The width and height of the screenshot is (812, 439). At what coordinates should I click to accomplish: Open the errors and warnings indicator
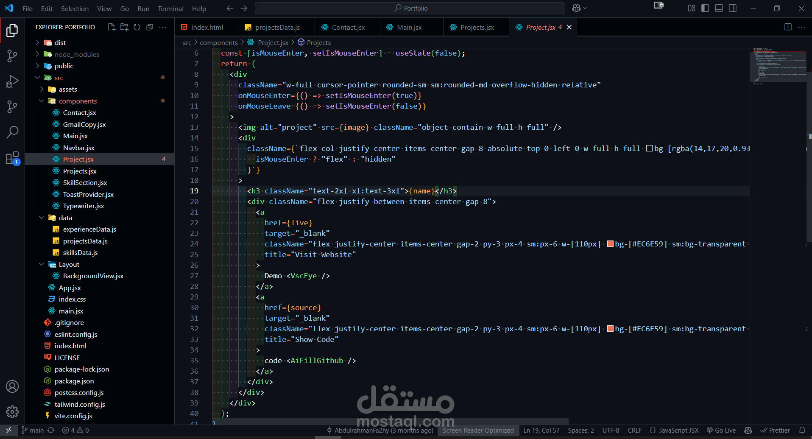click(x=75, y=430)
